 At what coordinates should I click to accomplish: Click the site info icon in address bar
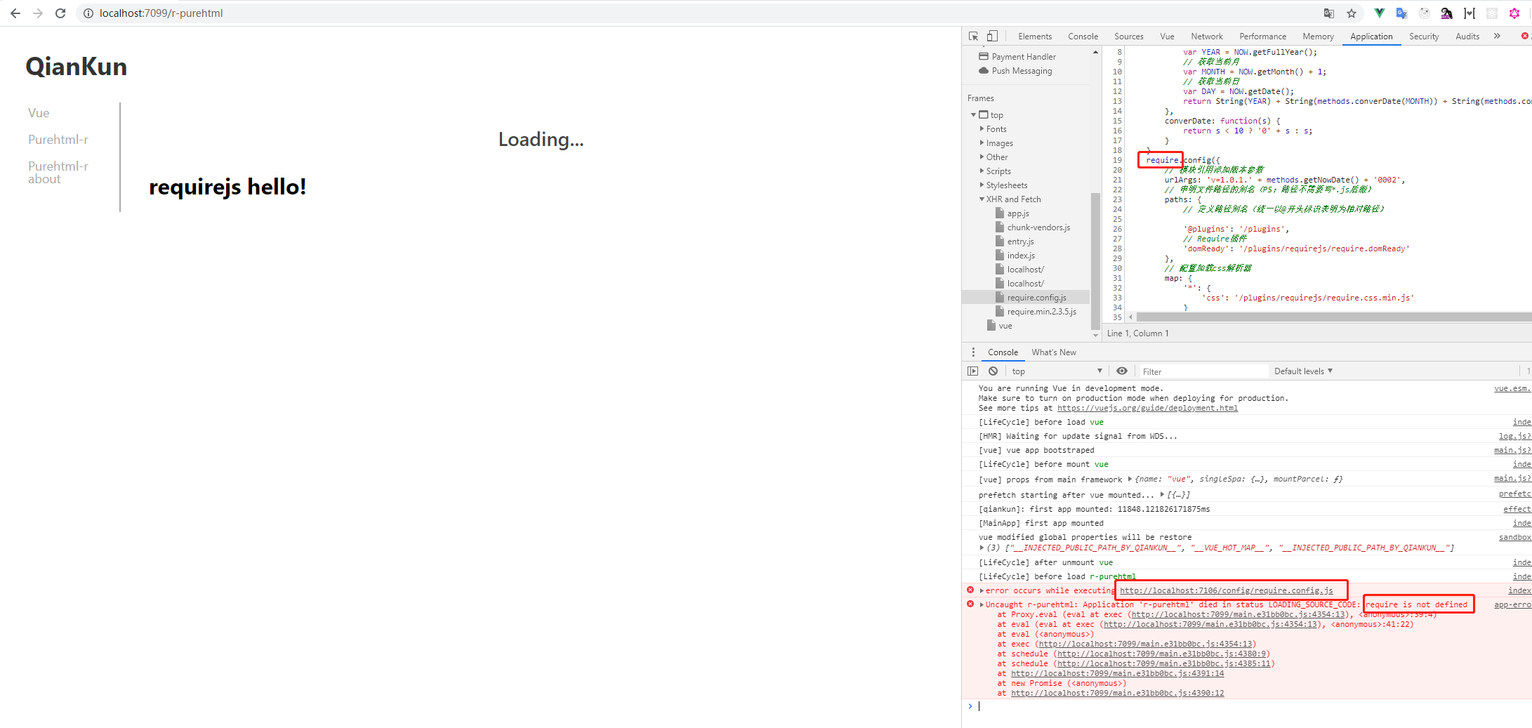coord(88,13)
